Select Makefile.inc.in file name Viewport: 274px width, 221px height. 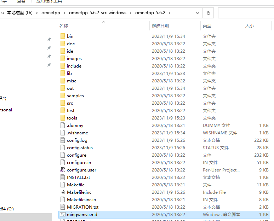click(x=81, y=199)
